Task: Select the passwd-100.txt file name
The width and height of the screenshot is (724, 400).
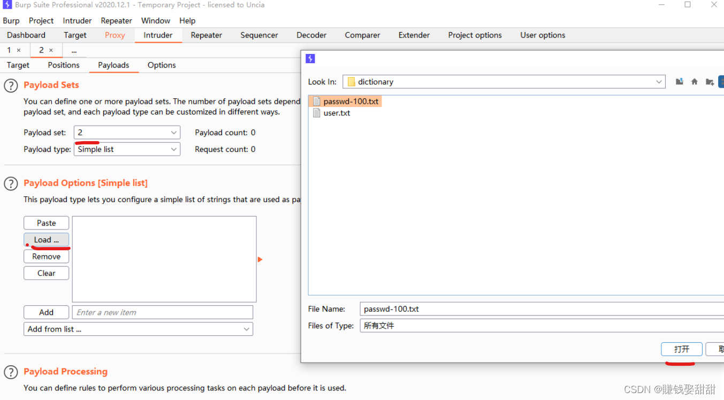Action: (351, 102)
